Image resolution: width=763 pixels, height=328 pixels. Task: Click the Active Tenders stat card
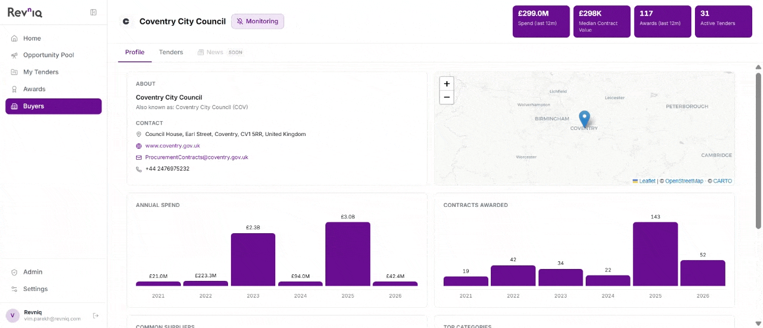point(724,21)
